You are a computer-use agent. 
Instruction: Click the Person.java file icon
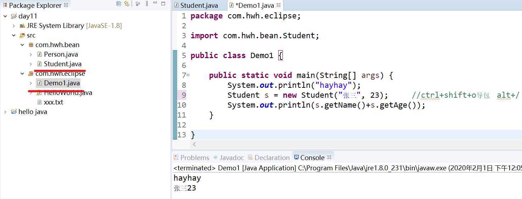pos(40,55)
